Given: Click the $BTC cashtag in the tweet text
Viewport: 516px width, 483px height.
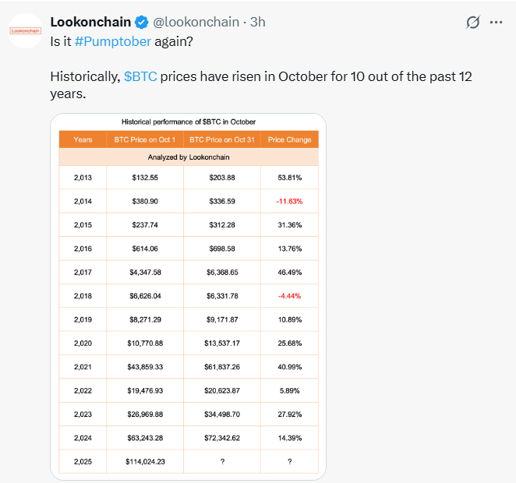Looking at the screenshot, I should point(140,76).
